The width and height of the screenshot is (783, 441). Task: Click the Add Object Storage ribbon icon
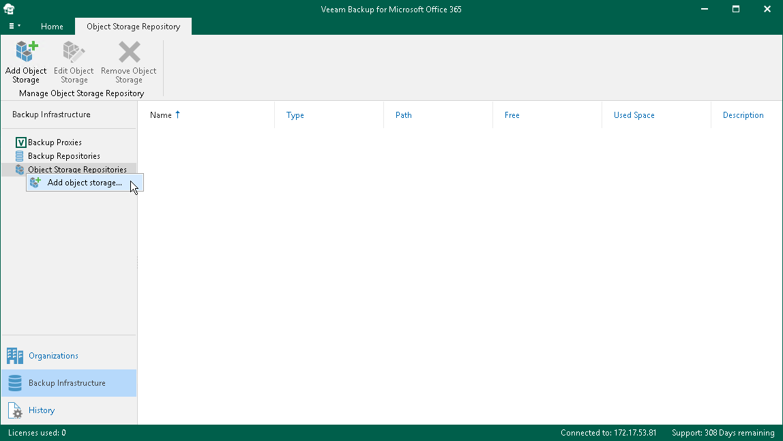click(27, 51)
